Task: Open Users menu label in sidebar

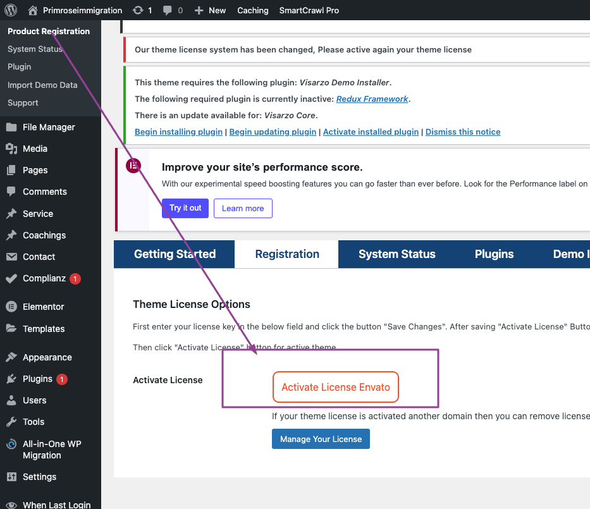Action: 35,400
